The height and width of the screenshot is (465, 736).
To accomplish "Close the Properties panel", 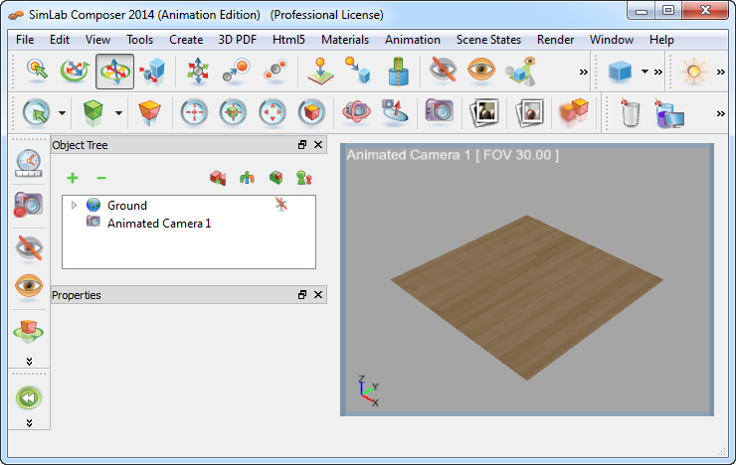I will point(318,294).
